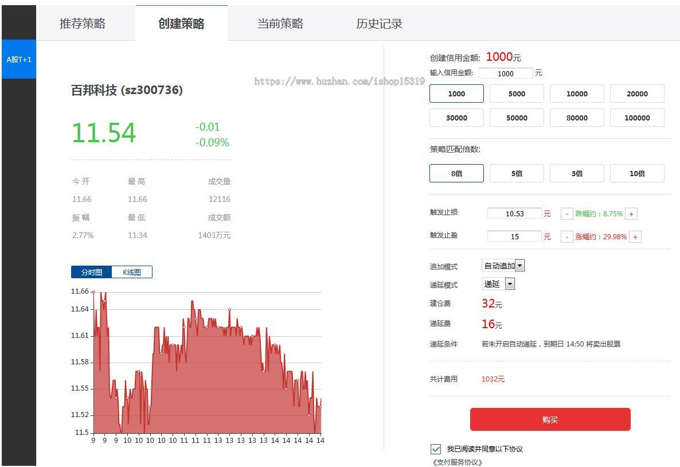The image size is (680, 467).
Task: Open the 《支付服务协议》 link
Action: click(x=457, y=462)
